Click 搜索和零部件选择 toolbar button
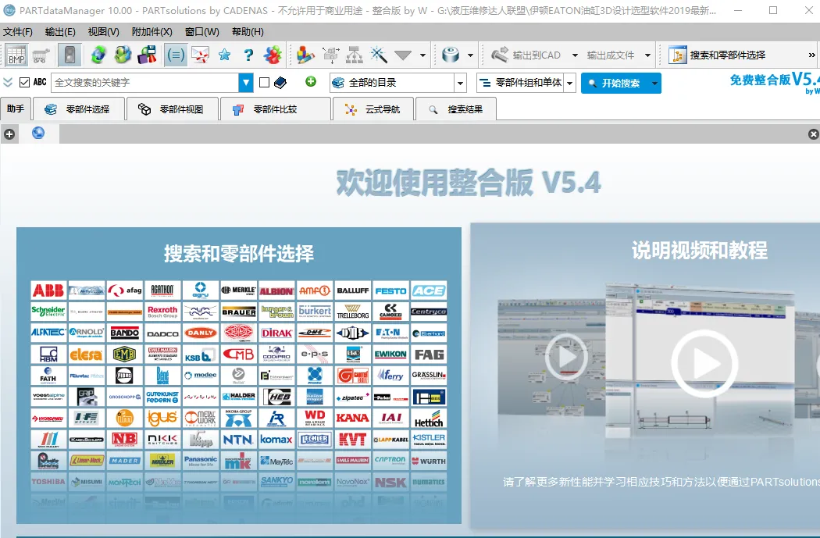 pos(717,55)
